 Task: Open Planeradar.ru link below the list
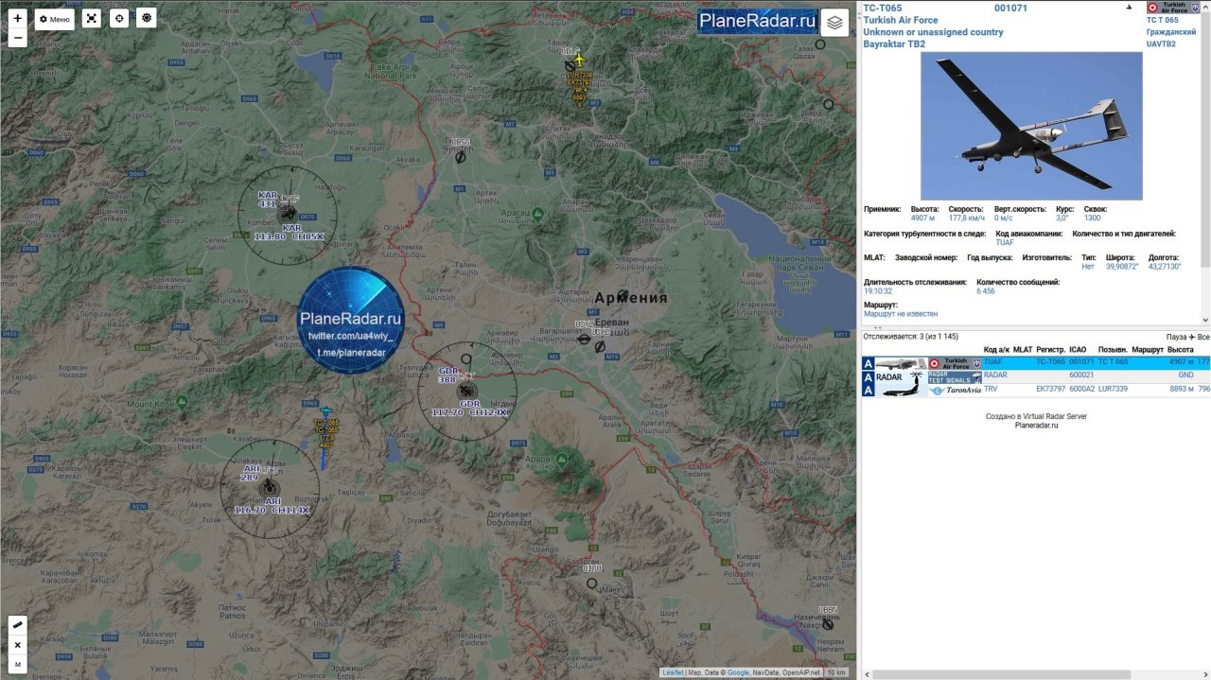[x=1036, y=426]
